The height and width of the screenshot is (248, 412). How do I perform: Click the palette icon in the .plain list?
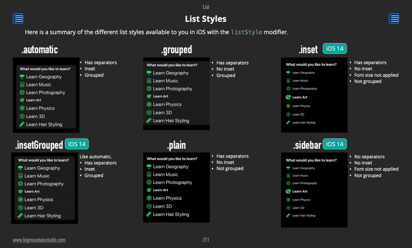point(149,190)
